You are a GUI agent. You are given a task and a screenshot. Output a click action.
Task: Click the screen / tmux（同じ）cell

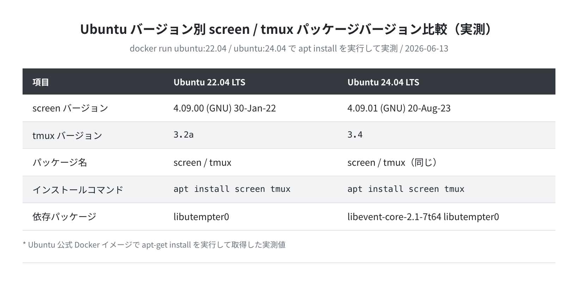pos(392,163)
